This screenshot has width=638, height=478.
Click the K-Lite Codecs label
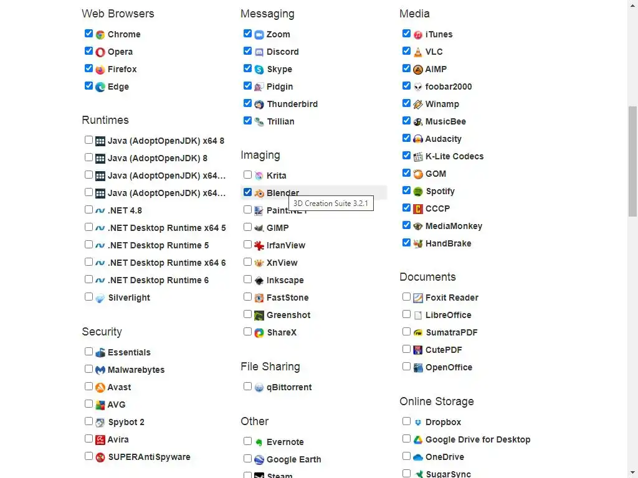[454, 156]
